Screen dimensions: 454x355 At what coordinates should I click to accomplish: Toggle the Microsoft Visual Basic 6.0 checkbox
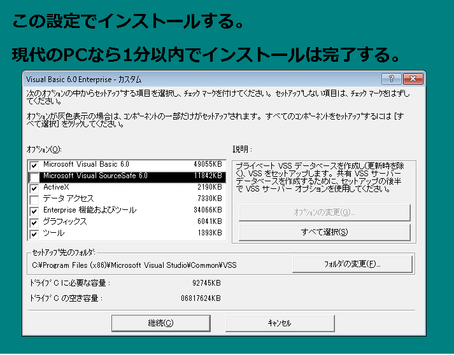pos(34,165)
